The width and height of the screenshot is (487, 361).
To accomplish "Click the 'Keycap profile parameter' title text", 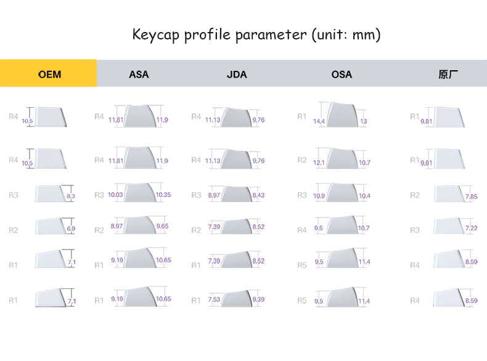I will pos(256,34).
